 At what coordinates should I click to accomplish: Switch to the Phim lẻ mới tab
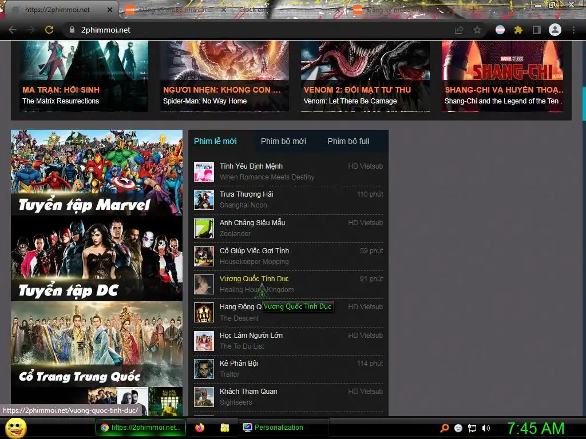(x=215, y=141)
